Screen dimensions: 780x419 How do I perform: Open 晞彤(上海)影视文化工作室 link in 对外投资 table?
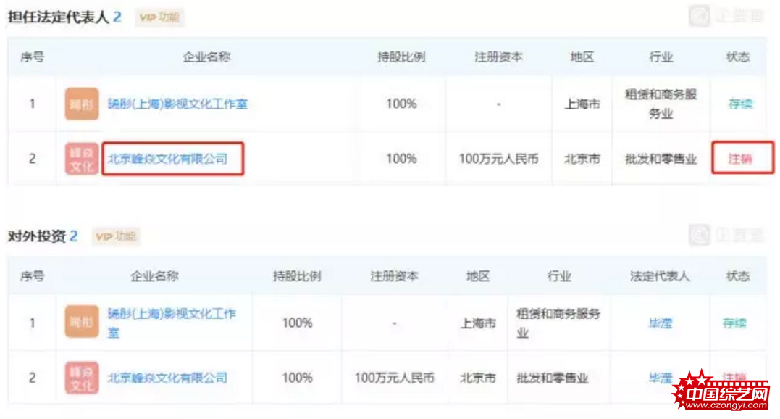[x=172, y=323]
